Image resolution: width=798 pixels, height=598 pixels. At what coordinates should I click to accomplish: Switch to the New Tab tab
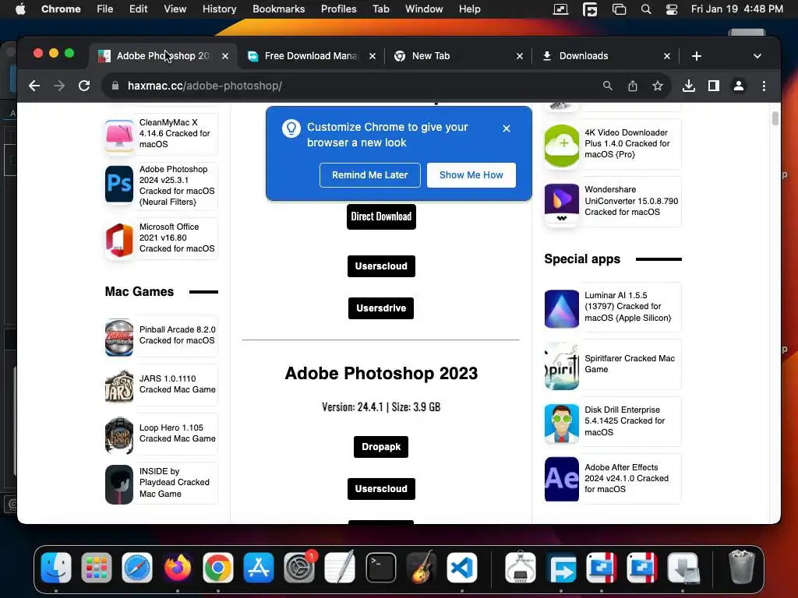tap(453, 56)
